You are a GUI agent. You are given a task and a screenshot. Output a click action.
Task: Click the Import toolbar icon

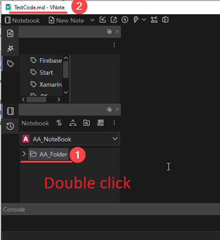103,20
